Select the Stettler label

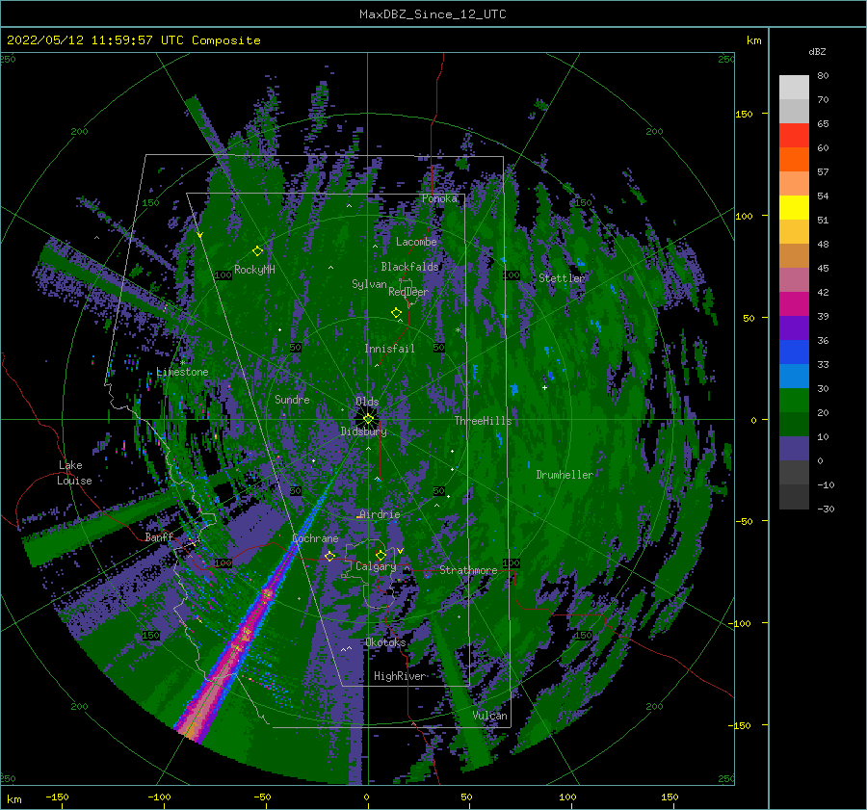(x=562, y=278)
